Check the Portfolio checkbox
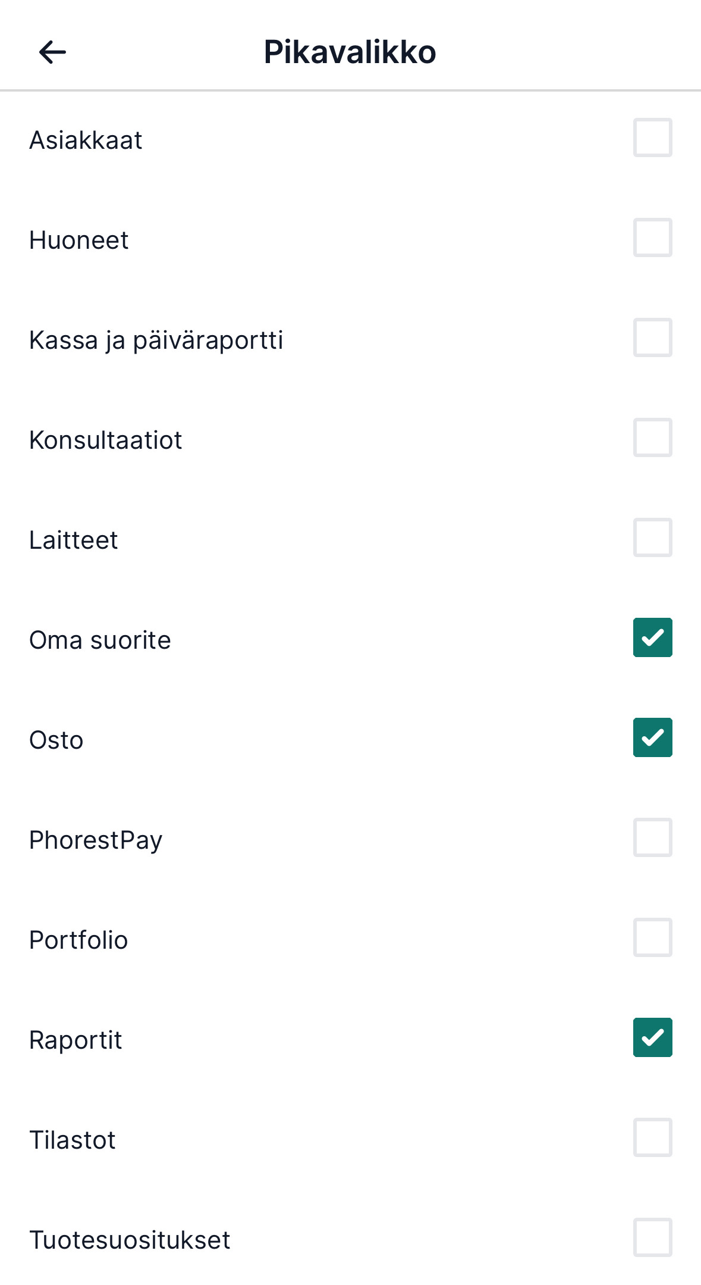The image size is (701, 1285). (652, 937)
